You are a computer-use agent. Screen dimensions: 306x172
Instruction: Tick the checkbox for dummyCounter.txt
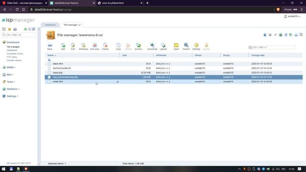[x=49, y=68]
